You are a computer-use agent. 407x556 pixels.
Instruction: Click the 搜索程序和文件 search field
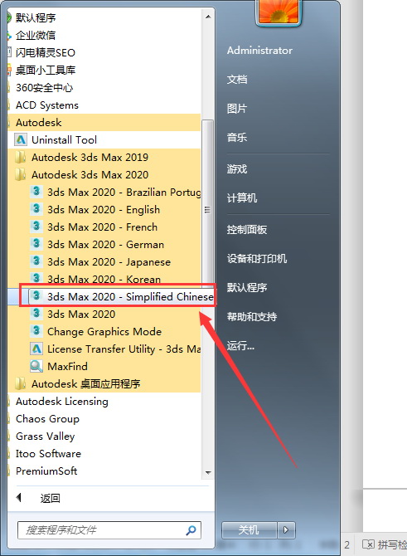[x=109, y=530]
